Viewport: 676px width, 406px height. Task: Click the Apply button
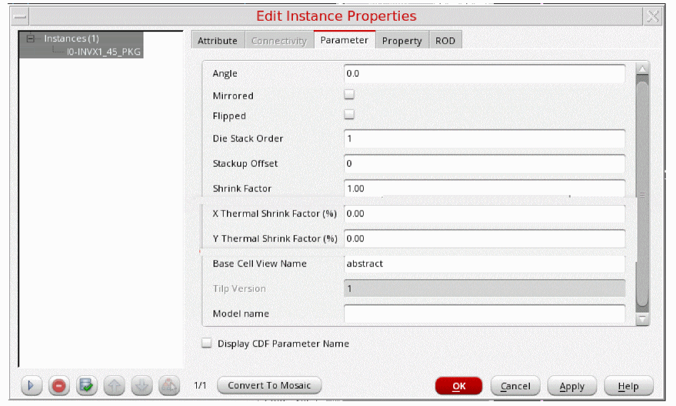click(572, 386)
